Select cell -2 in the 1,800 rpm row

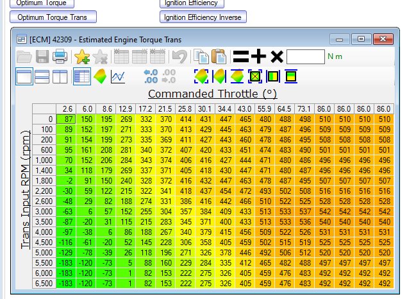(x=66, y=181)
